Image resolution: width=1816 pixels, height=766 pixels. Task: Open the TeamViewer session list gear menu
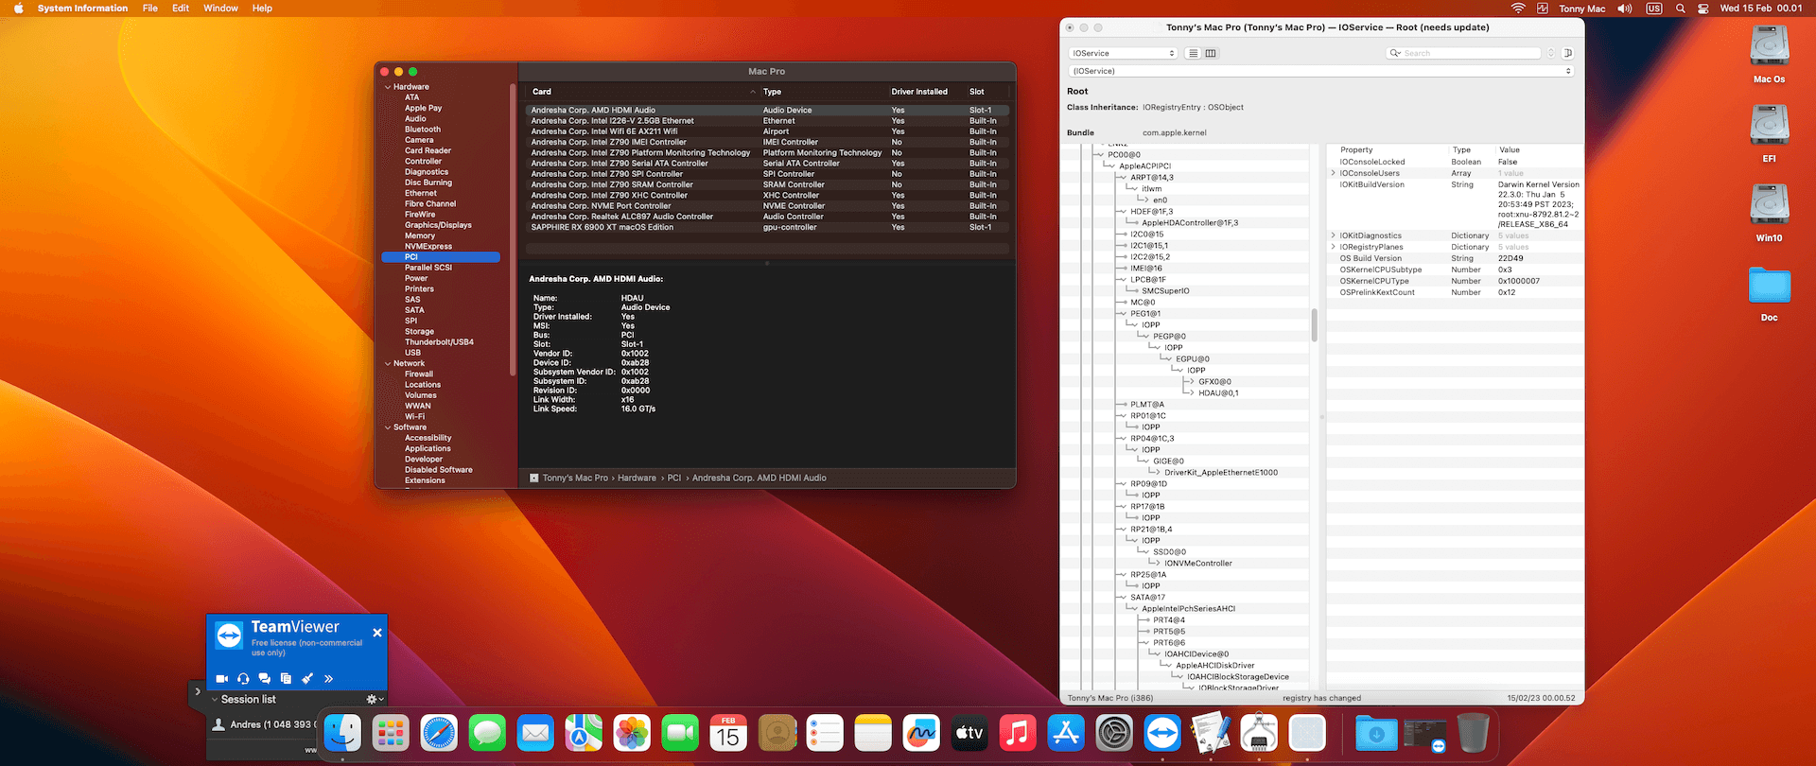[373, 700]
